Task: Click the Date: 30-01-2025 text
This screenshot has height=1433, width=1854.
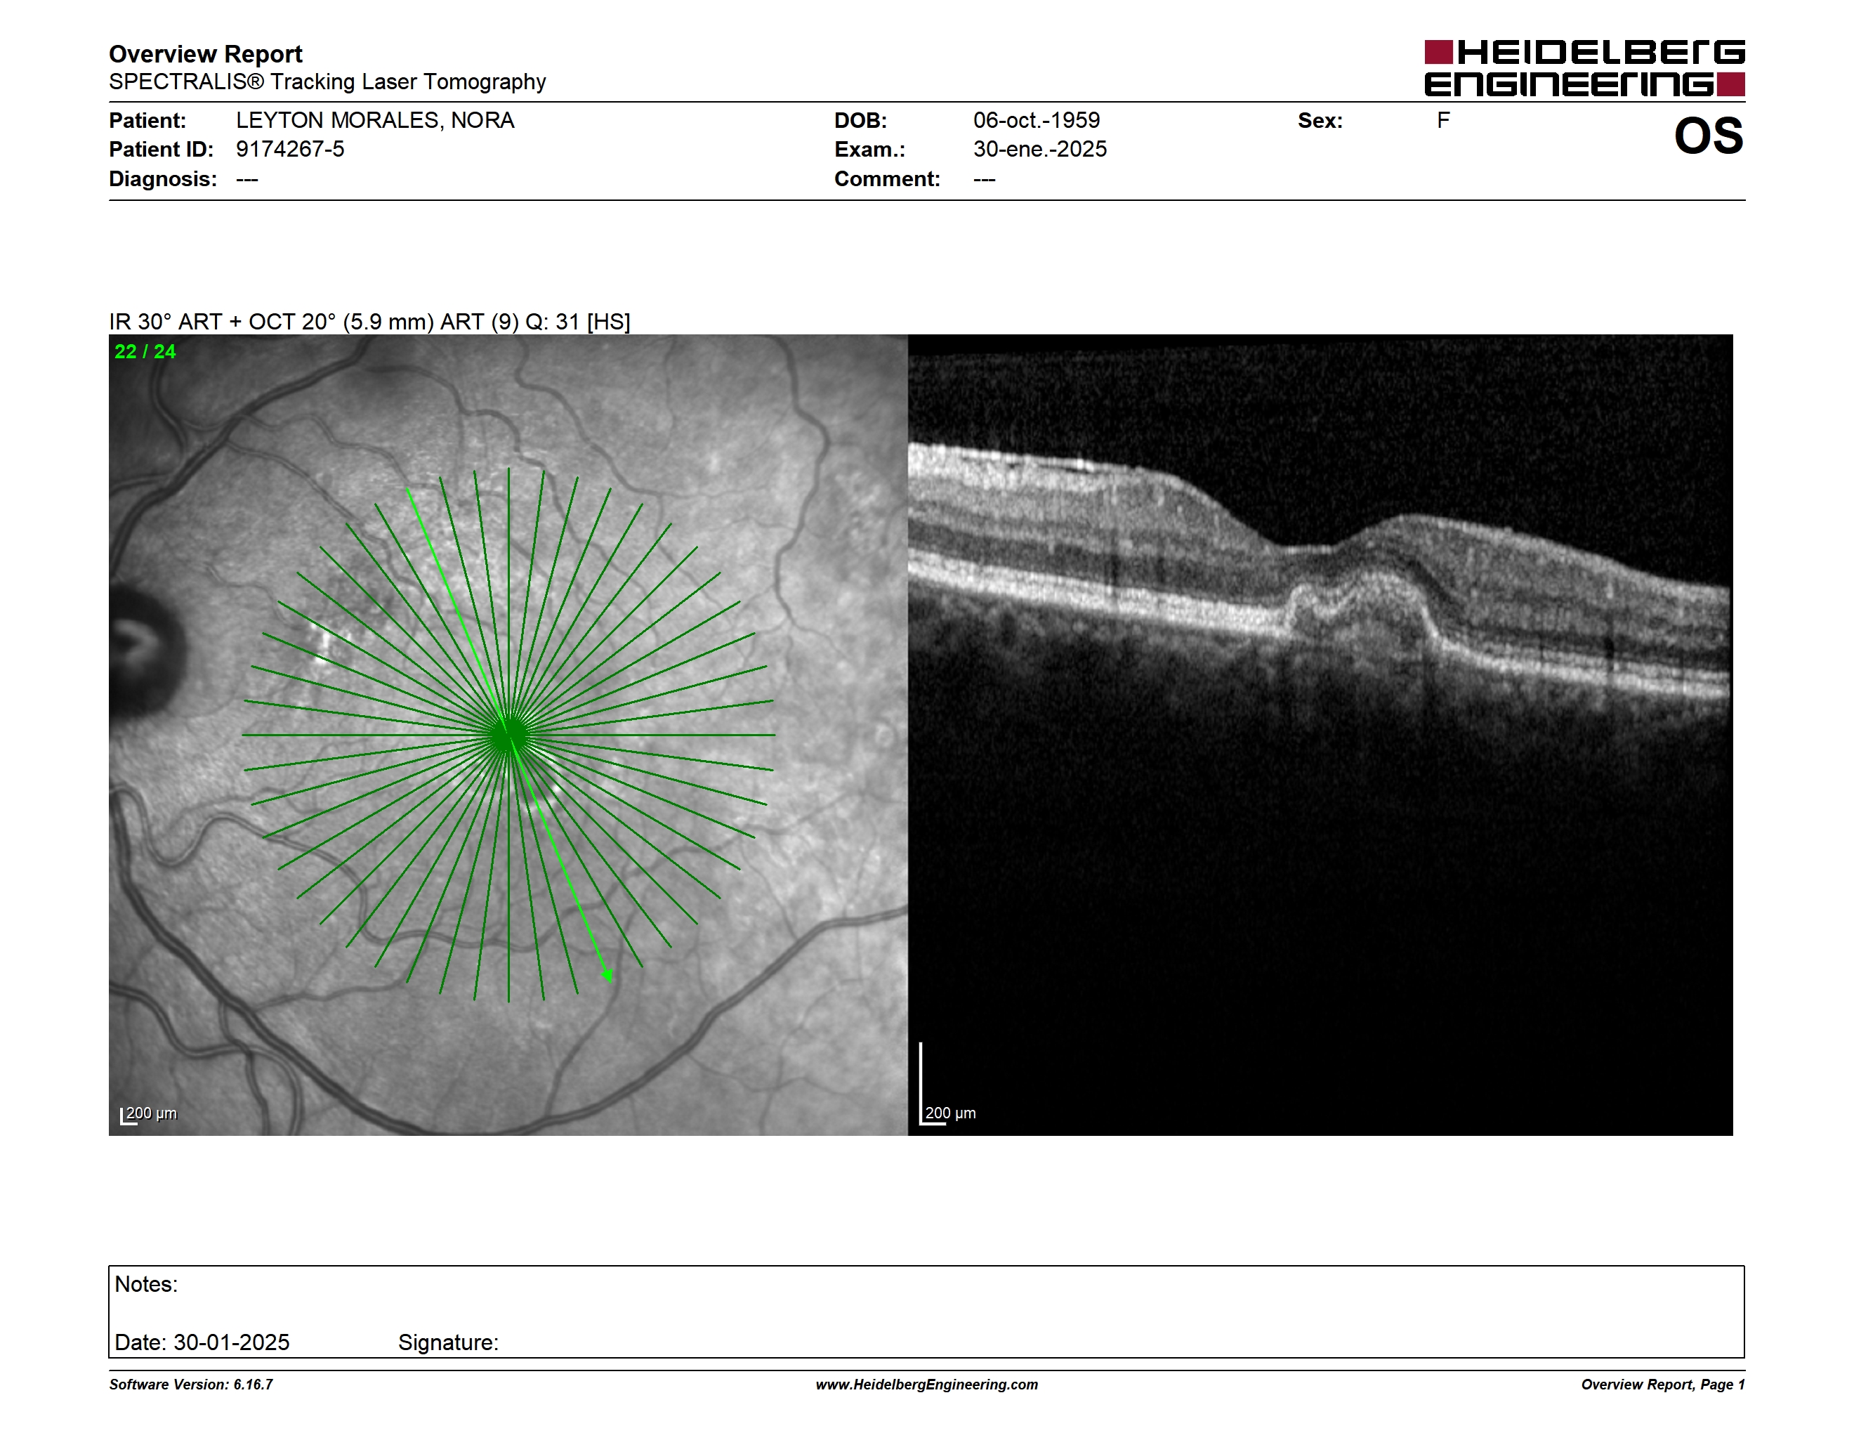Action: coord(202,1342)
